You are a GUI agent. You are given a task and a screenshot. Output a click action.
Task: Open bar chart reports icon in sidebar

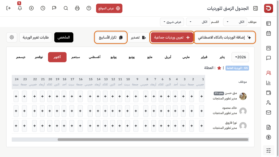269,83
